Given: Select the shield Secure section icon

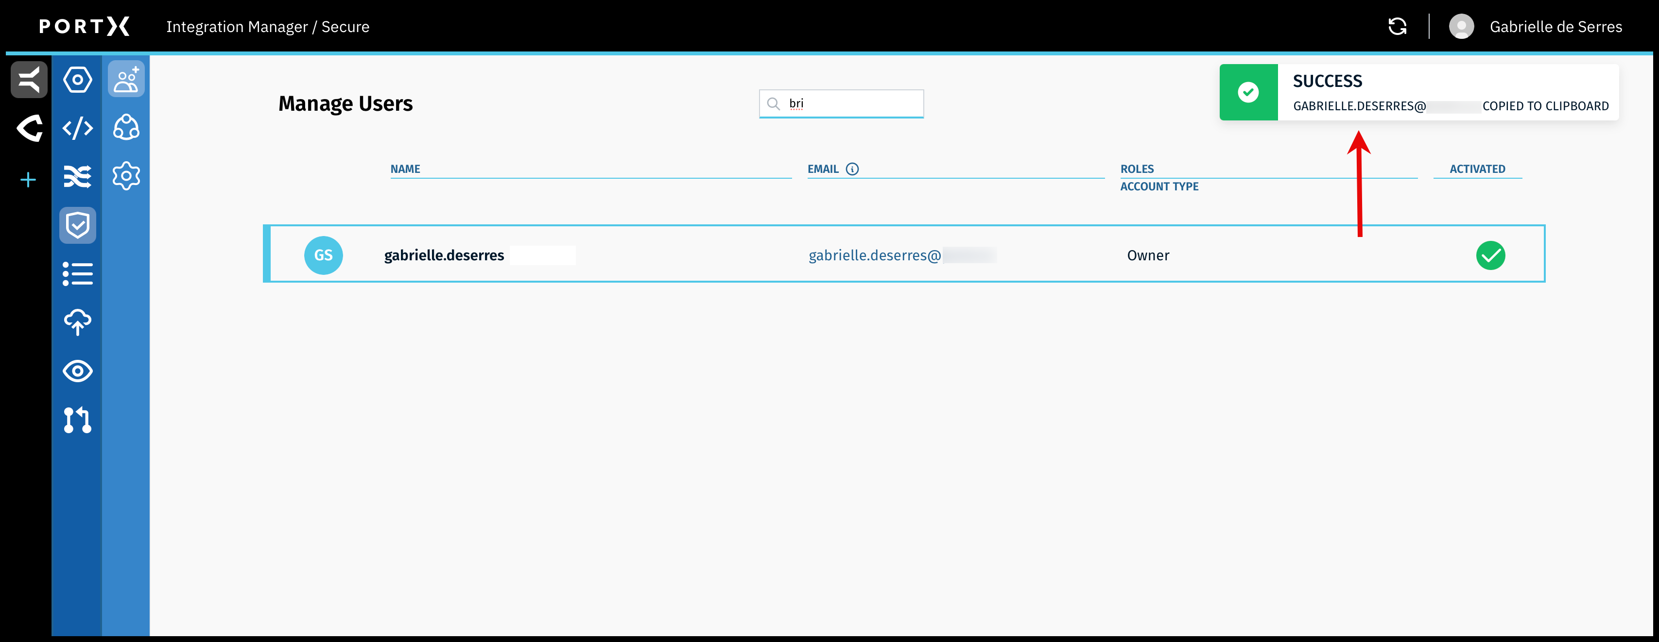Looking at the screenshot, I should 77,225.
